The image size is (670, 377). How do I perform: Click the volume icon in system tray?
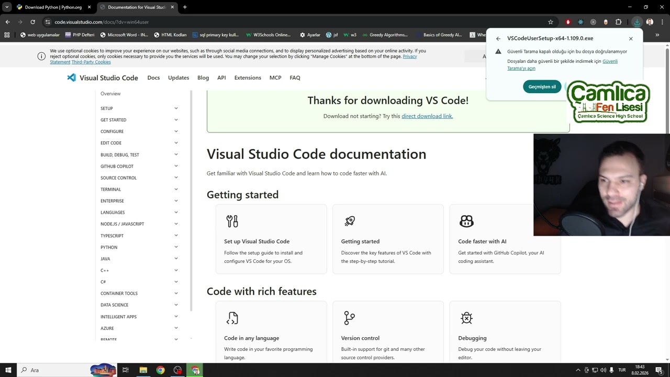click(603, 370)
